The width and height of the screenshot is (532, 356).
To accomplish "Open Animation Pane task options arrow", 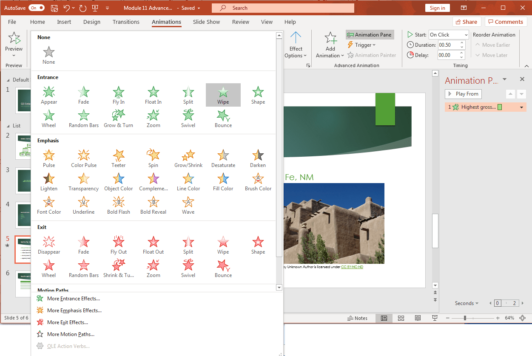I will (505, 79).
